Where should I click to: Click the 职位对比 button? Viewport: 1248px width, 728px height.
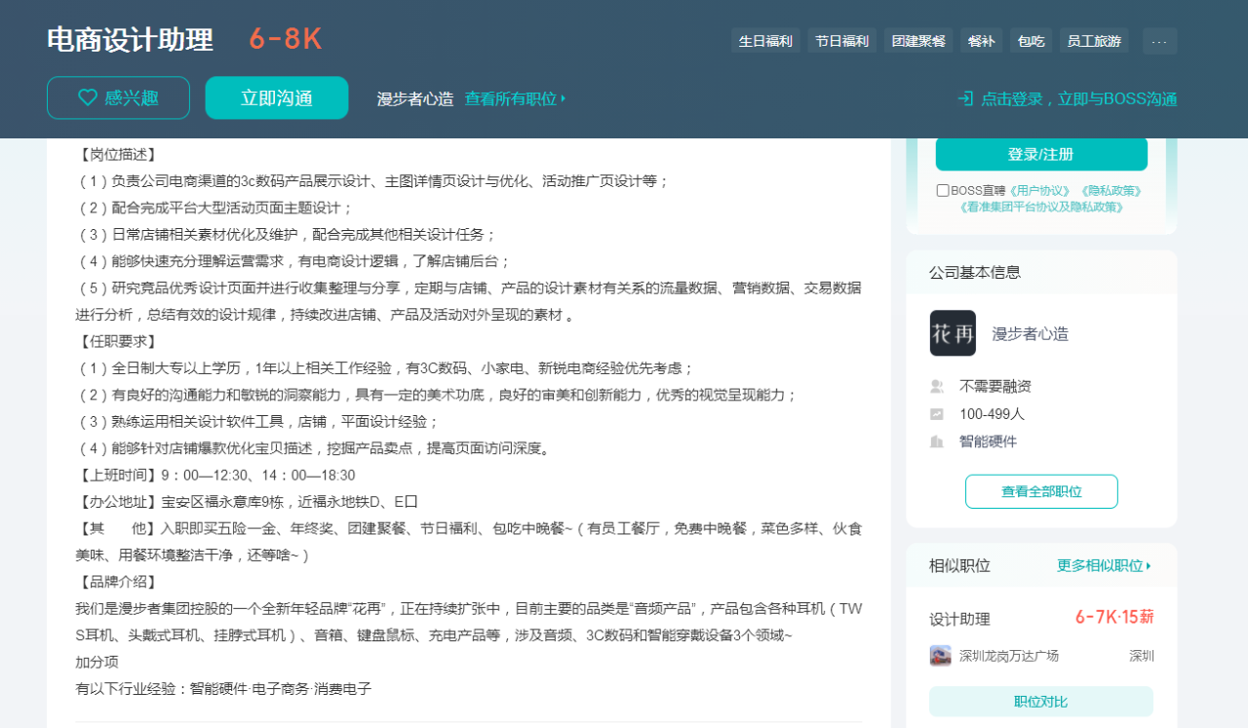click(x=1040, y=702)
